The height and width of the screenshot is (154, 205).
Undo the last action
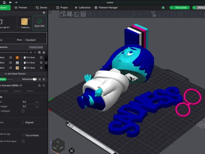pyautogui.click(x=10, y=3)
